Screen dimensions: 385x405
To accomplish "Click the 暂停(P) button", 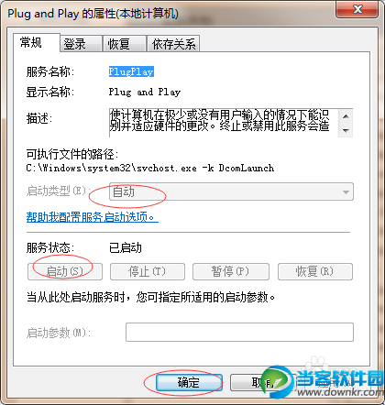I will pos(231,271).
